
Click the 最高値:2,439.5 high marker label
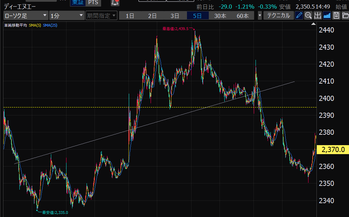click(x=176, y=29)
